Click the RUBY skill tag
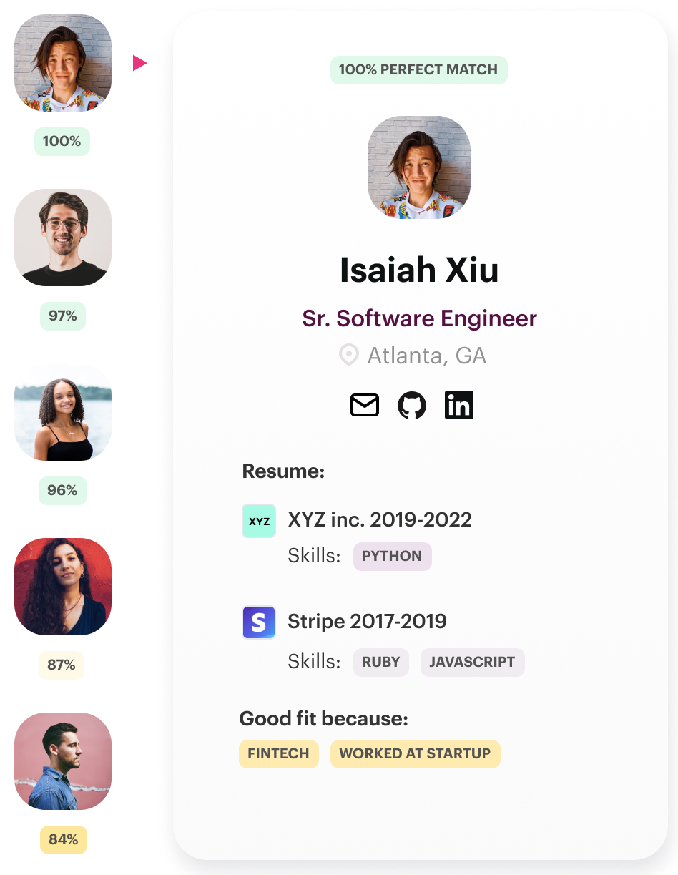This screenshot has height=875, width=678. pos(381,663)
